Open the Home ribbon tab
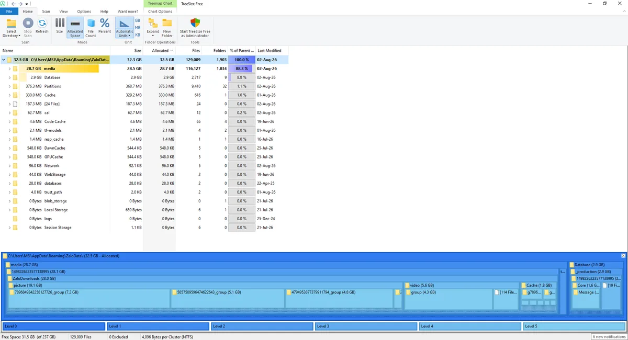This screenshot has height=340, width=628. (28, 11)
